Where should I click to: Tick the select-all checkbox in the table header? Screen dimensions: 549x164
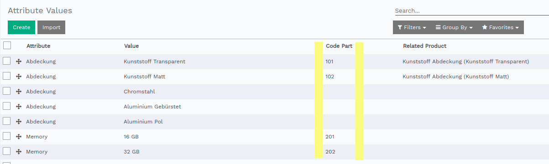tap(7, 46)
